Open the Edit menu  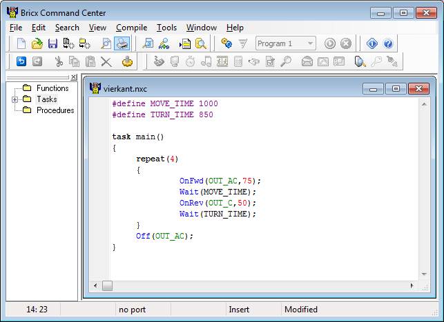pos(39,28)
